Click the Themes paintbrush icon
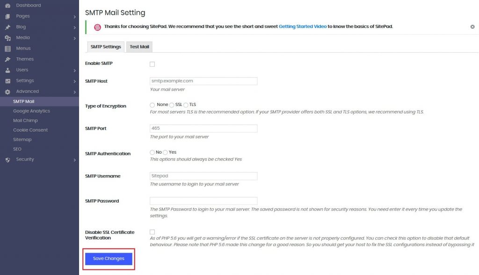 7,59
